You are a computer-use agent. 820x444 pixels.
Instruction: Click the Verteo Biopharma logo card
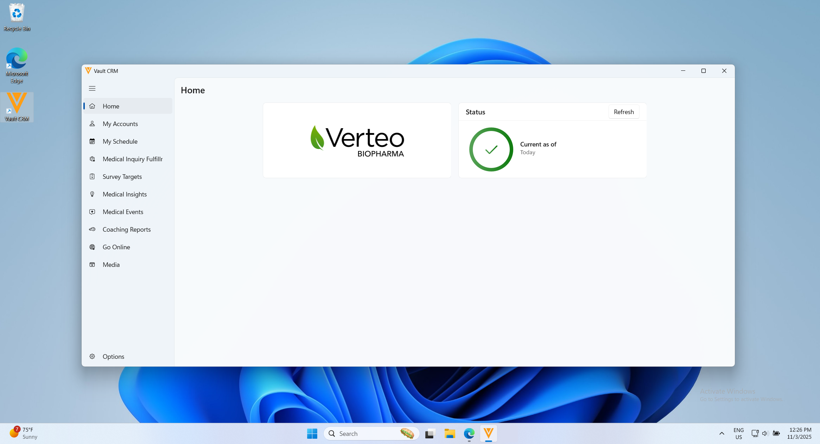[x=357, y=140]
